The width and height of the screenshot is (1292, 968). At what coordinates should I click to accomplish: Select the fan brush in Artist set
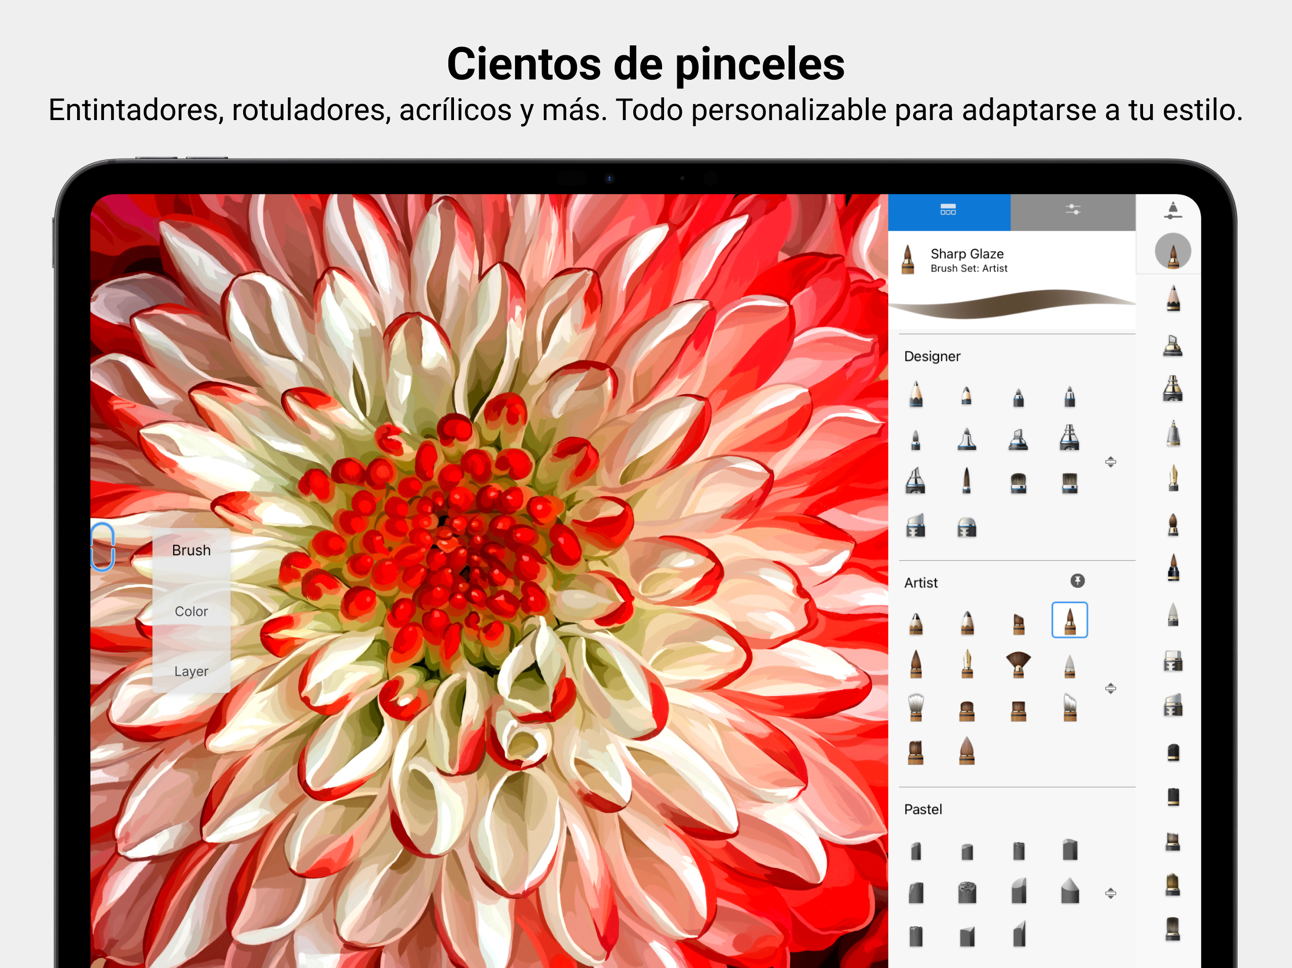coord(1018,665)
